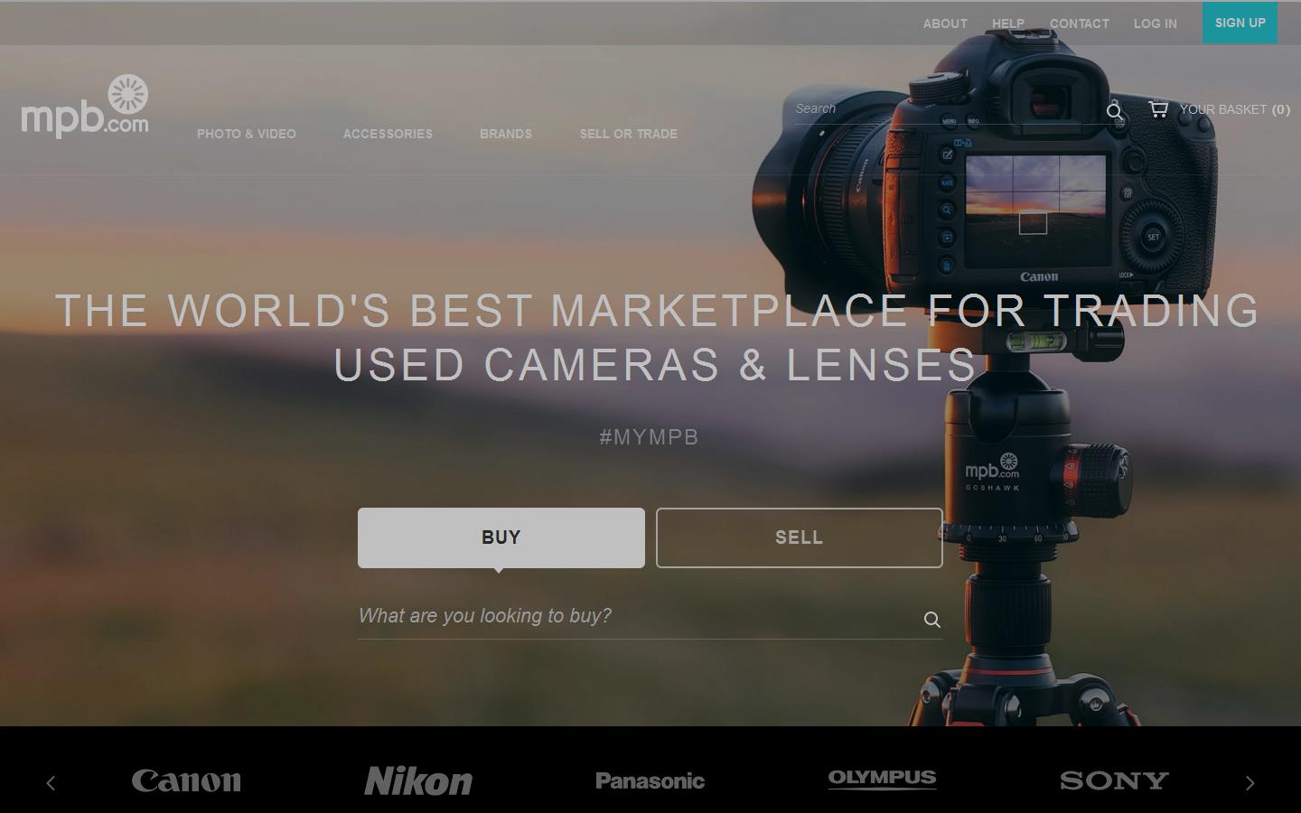Open the Photo & Video menu
1301x813 pixels.
[x=247, y=134]
